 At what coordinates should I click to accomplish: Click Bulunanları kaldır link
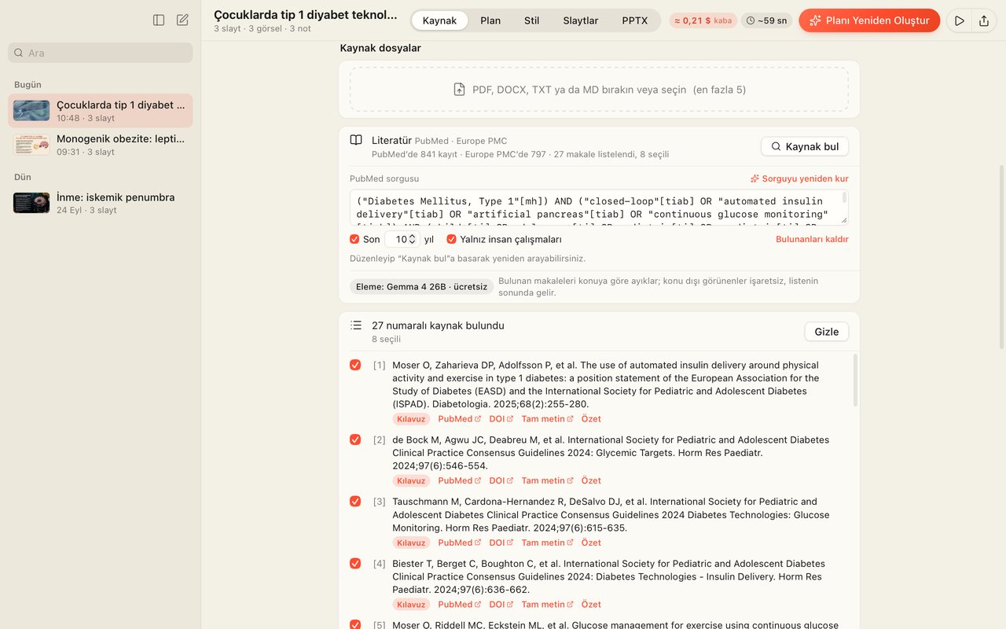[x=812, y=239]
